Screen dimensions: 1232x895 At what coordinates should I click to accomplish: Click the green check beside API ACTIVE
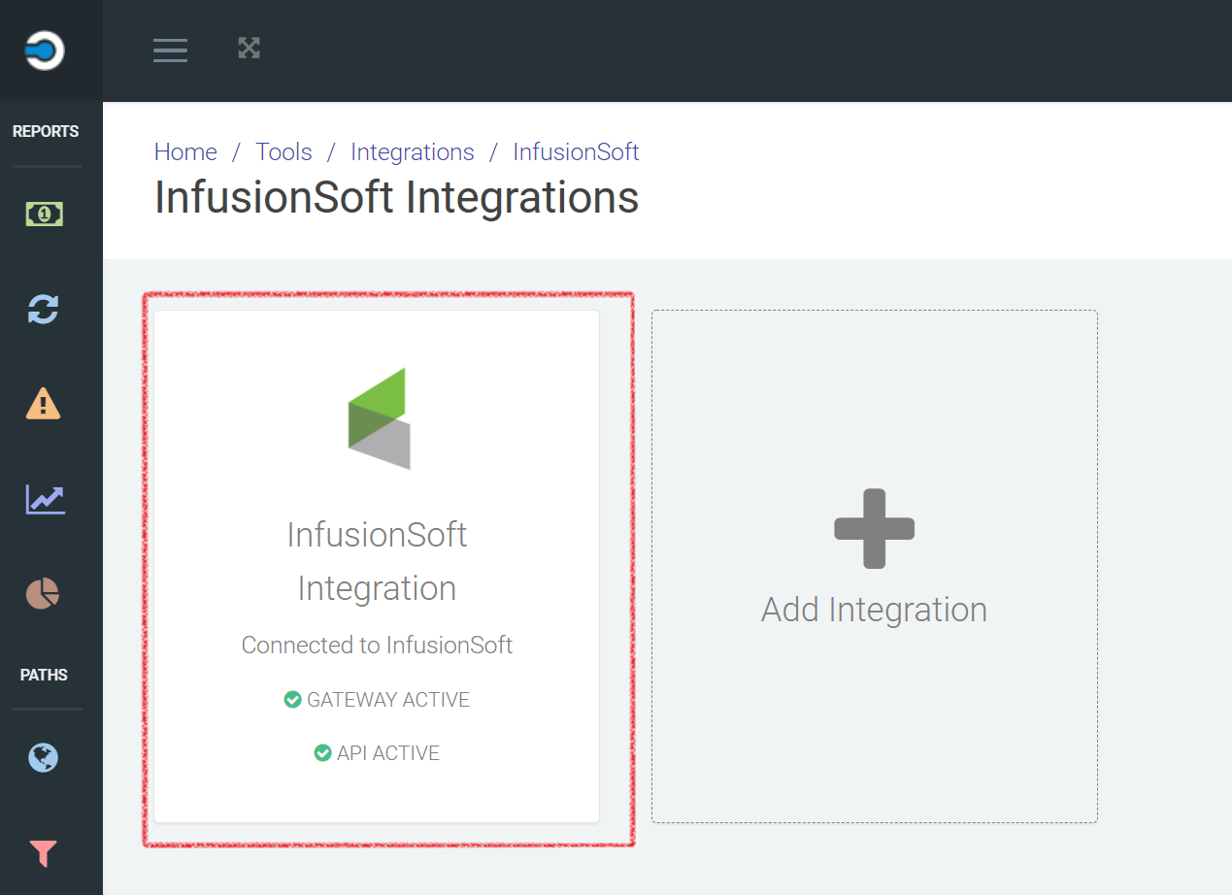322,753
